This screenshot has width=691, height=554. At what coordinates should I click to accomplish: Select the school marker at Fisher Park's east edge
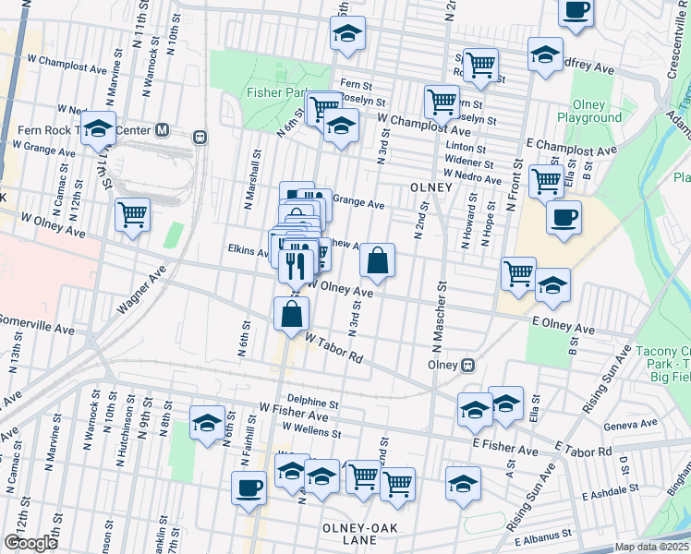pyautogui.click(x=341, y=127)
